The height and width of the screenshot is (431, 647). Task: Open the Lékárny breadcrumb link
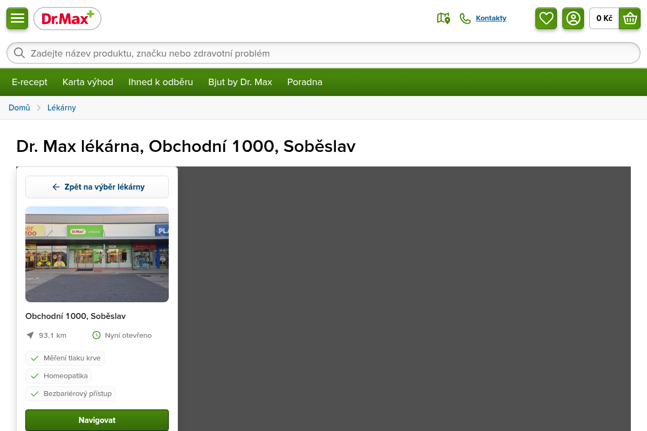[61, 108]
